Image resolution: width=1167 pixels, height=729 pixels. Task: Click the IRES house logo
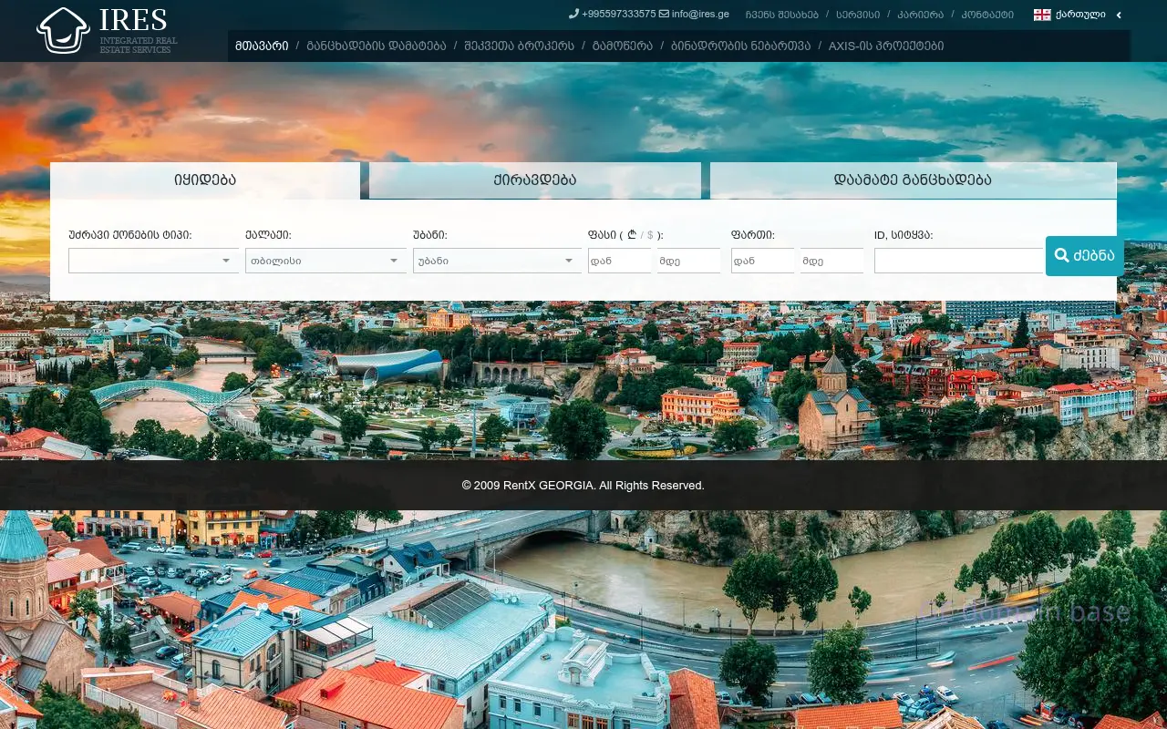[x=63, y=31]
